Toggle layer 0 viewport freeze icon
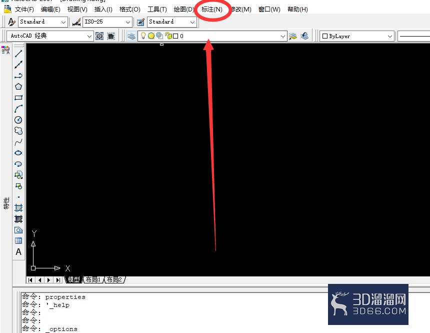This screenshot has height=333, width=430. [159, 36]
